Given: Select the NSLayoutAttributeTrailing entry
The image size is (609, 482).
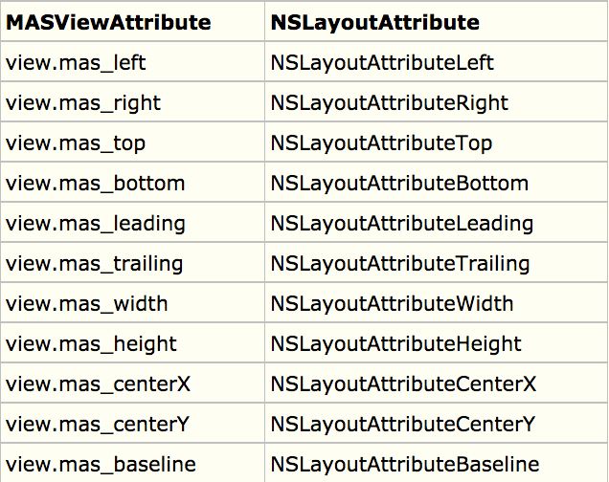Looking at the screenshot, I should [400, 265].
